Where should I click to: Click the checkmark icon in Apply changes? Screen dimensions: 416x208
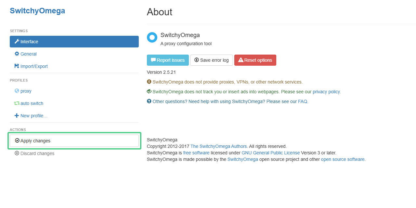coord(17,141)
